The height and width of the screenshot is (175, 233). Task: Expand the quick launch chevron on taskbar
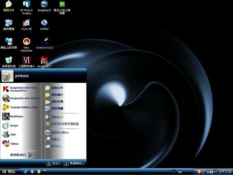coord(45,170)
